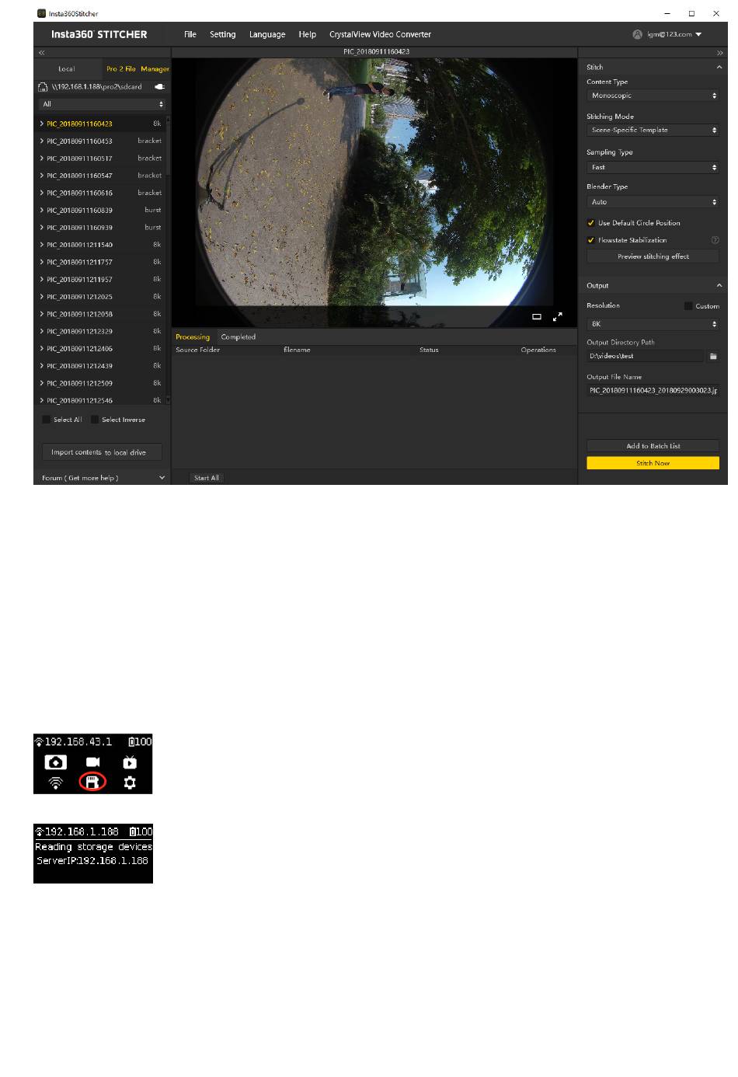Screen dimensions: 738x1077
Task: Click the Output File Name field
Action: [653, 391]
